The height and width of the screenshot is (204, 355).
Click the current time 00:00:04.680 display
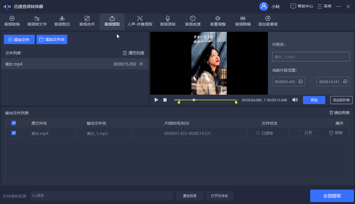[252, 100]
